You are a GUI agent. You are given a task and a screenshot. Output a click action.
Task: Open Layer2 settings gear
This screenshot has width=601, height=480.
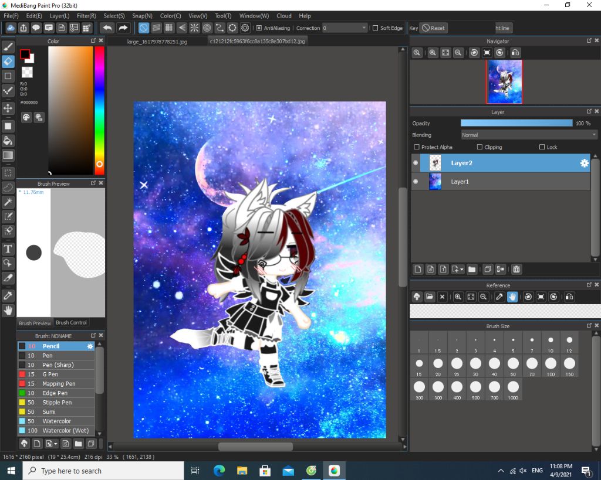coord(584,163)
